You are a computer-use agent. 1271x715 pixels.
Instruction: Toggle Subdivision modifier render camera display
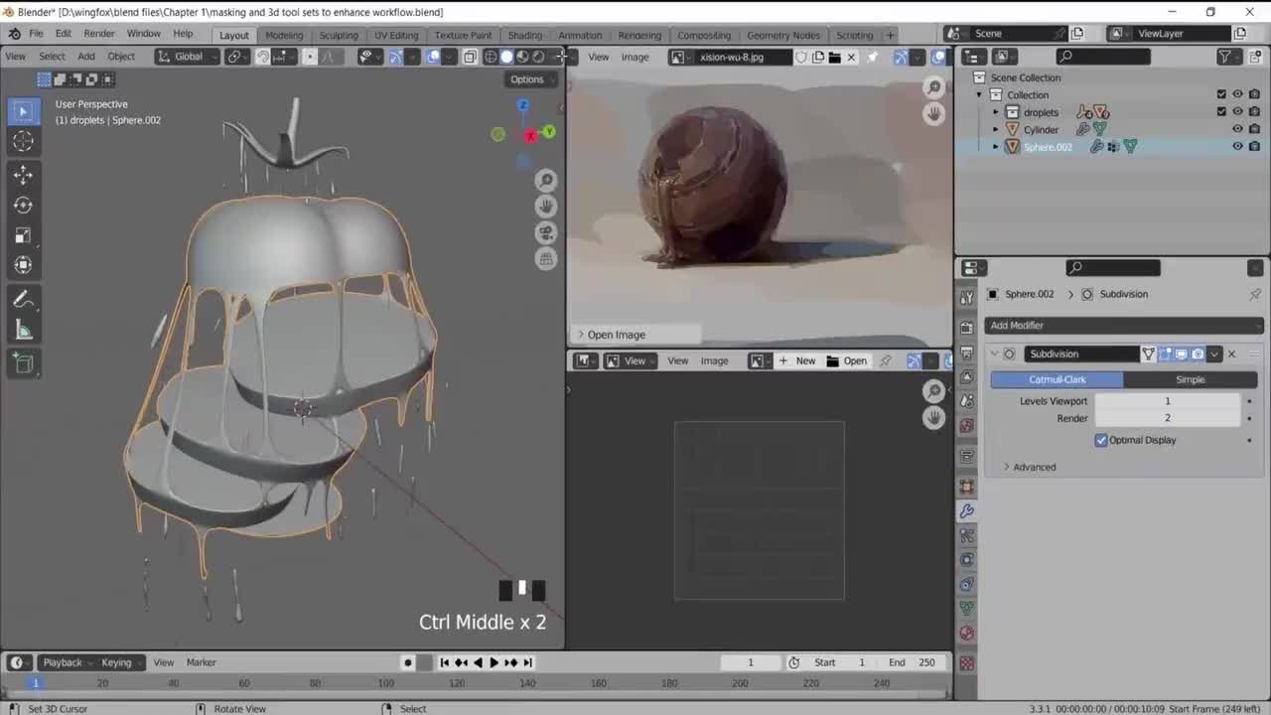(1198, 354)
